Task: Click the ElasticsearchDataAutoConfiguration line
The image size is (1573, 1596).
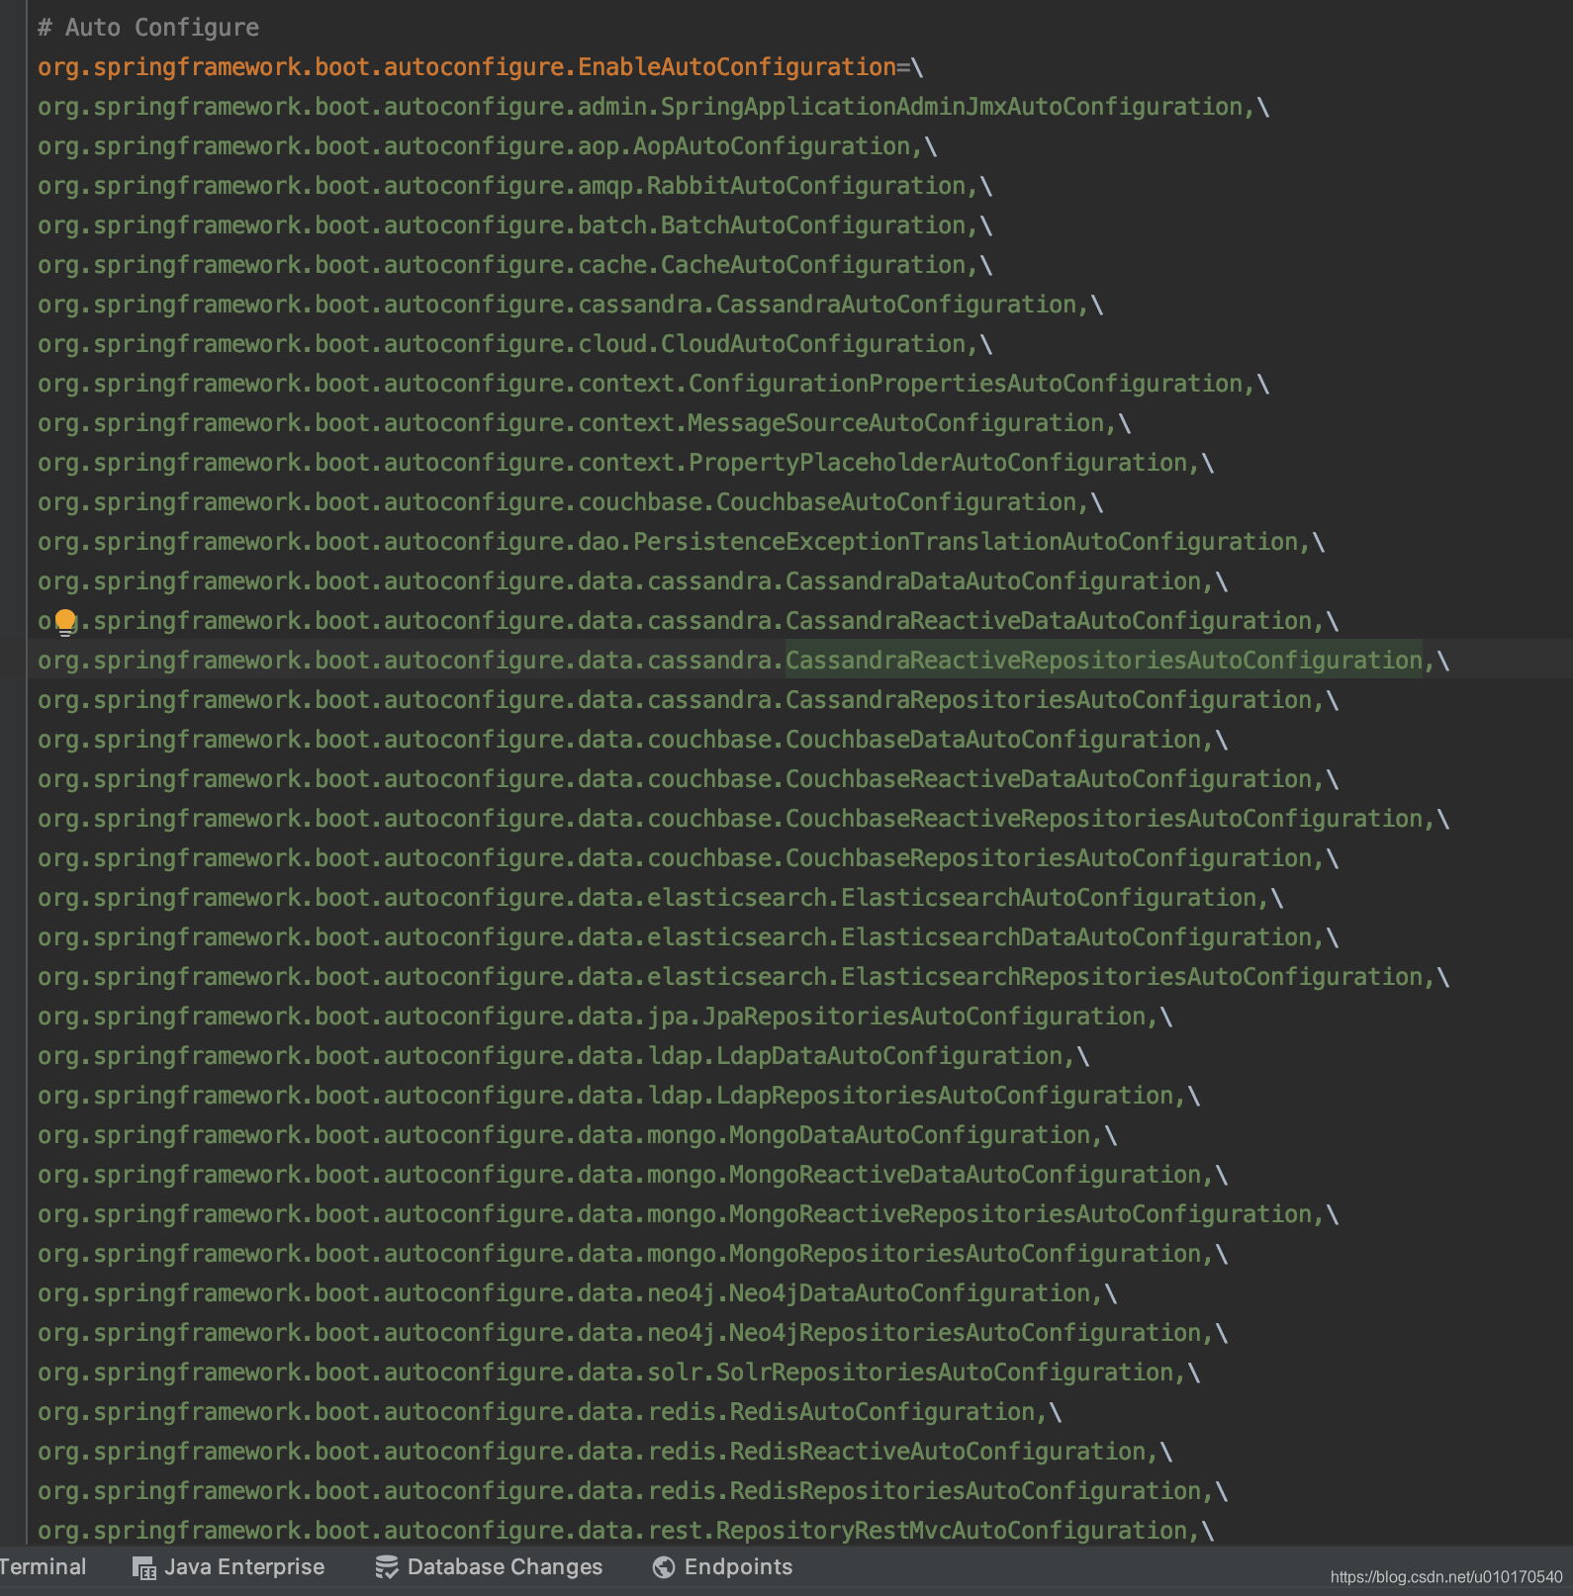Action: click(689, 937)
